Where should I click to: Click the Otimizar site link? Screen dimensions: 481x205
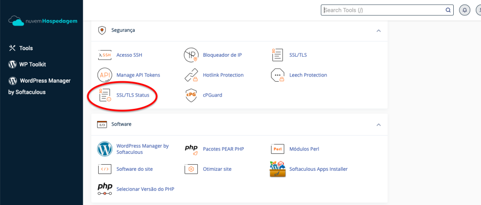(217, 169)
